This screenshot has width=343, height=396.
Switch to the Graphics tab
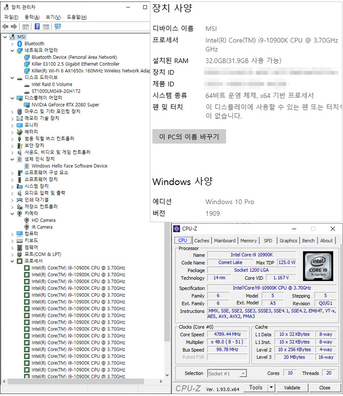288,241
